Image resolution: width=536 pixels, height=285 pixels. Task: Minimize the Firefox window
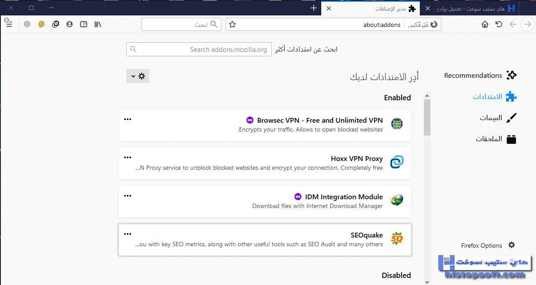52,8
